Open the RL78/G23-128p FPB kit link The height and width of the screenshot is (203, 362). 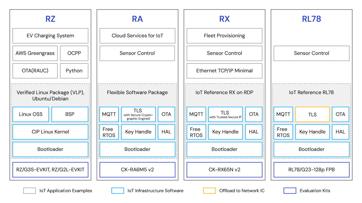[311, 170]
